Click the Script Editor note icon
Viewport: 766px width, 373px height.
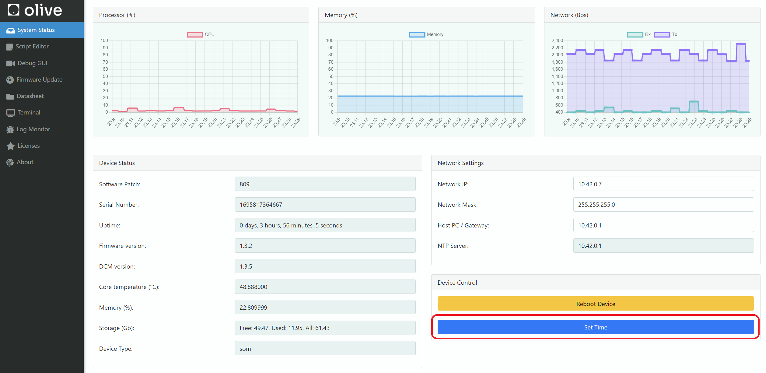(10, 47)
